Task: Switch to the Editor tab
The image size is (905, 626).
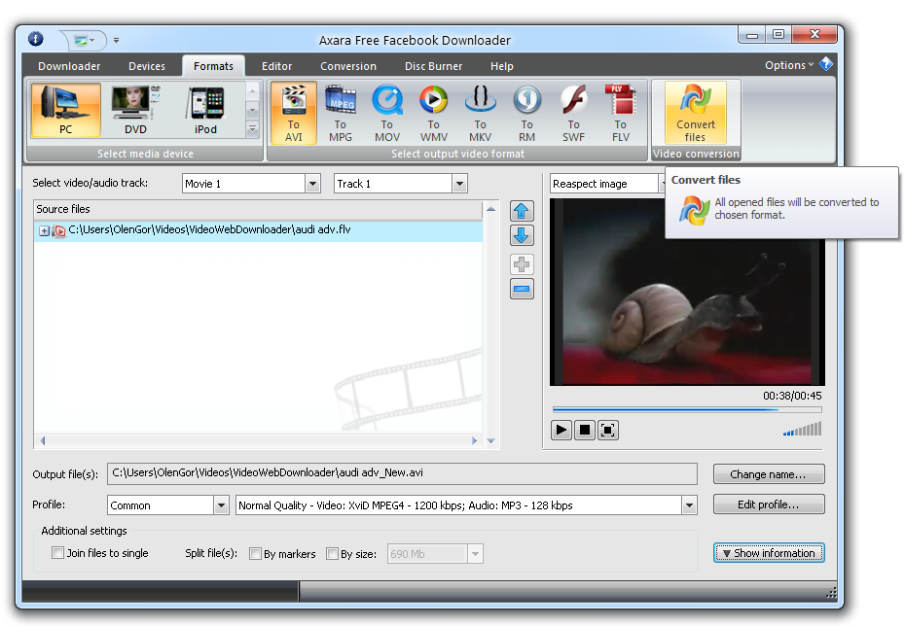Action: 276,66
